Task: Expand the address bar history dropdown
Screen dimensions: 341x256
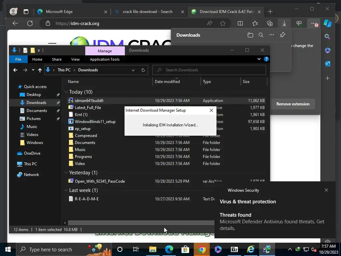Action: pyautogui.click(x=133, y=70)
